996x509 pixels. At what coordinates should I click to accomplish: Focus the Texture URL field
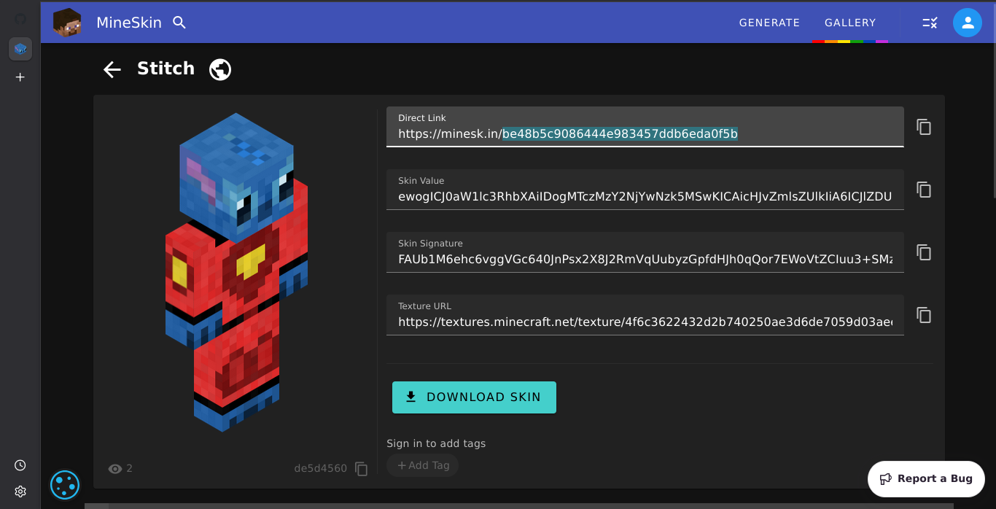[x=645, y=315]
